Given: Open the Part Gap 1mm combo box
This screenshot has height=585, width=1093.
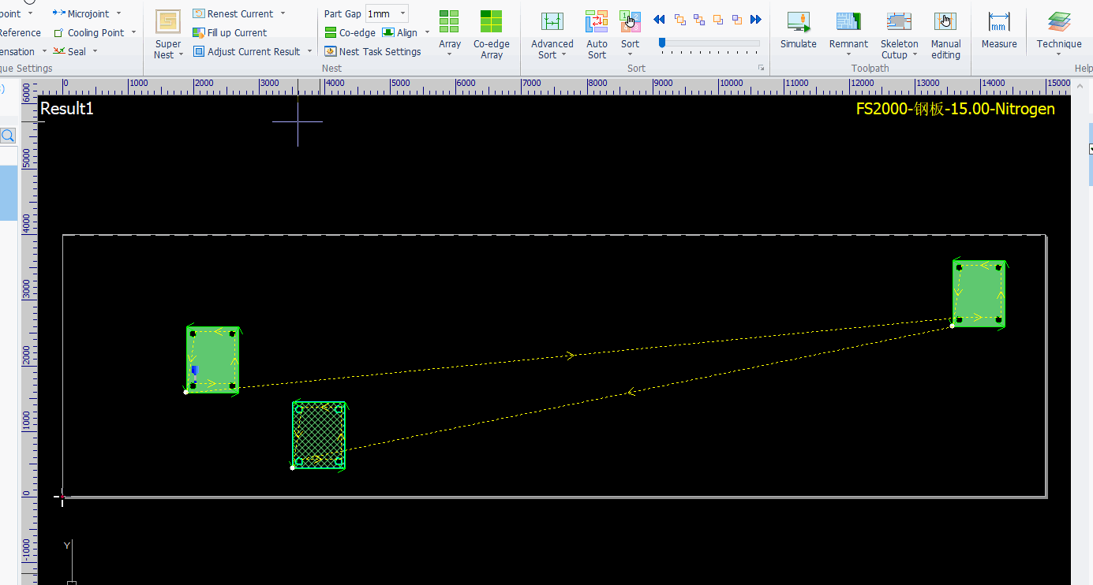Looking at the screenshot, I should pos(402,13).
